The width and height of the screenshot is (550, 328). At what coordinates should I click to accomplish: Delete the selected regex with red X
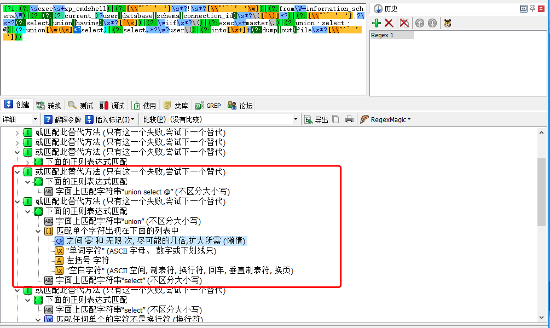click(x=389, y=23)
